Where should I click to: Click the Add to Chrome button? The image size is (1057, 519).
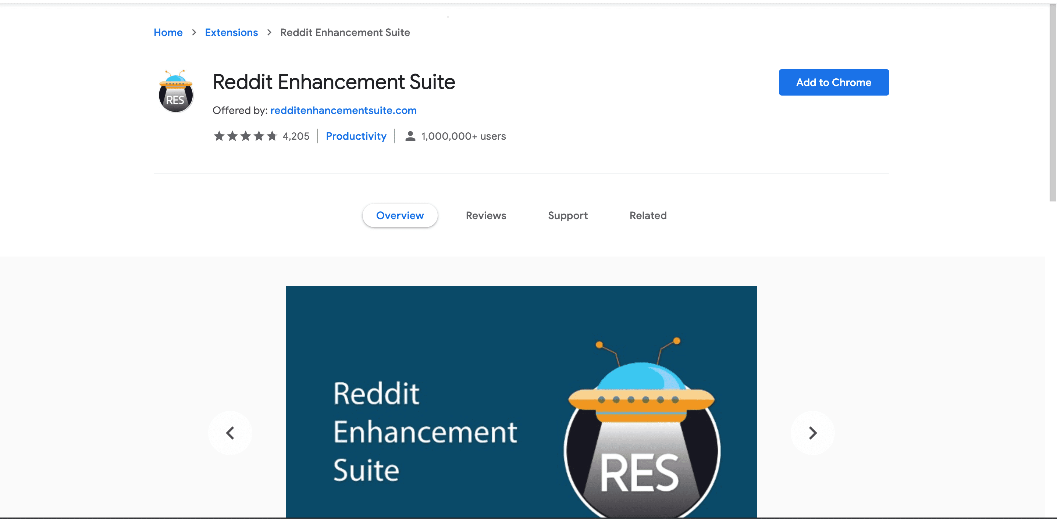pos(834,82)
